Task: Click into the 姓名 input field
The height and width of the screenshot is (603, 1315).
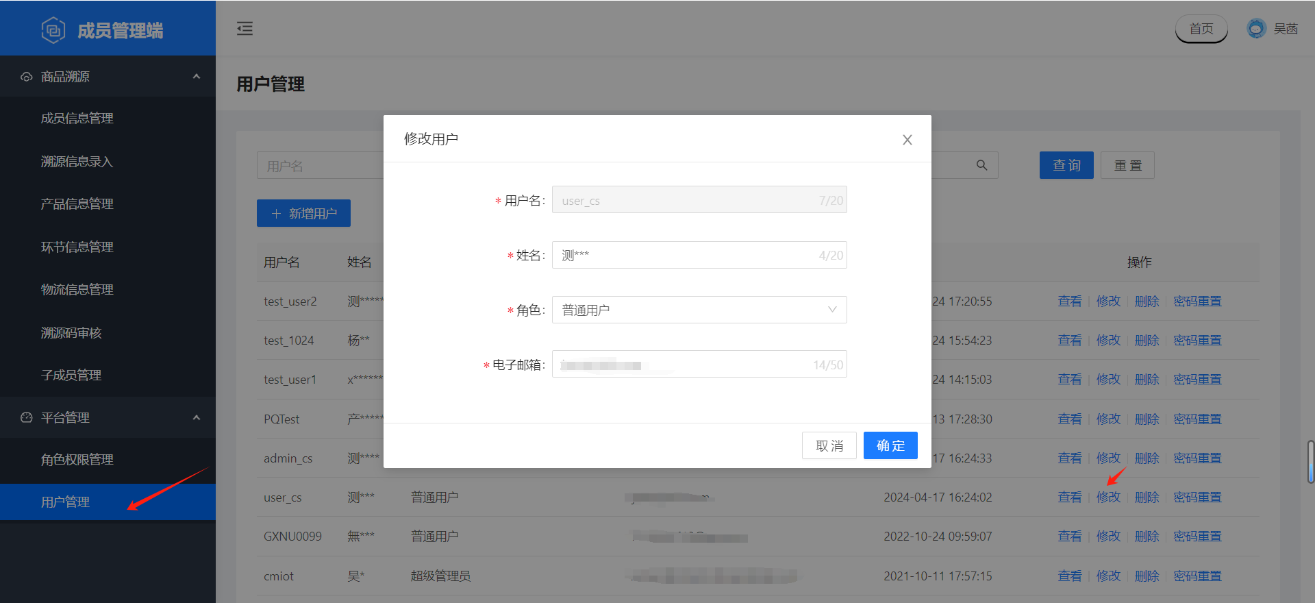Action: pos(685,255)
